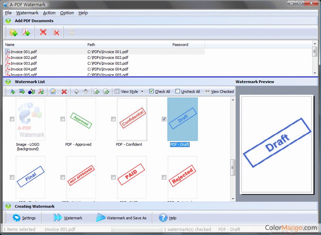
Task: Enable the PDF - Confident watermark checkbox
Action: [x=113, y=119]
